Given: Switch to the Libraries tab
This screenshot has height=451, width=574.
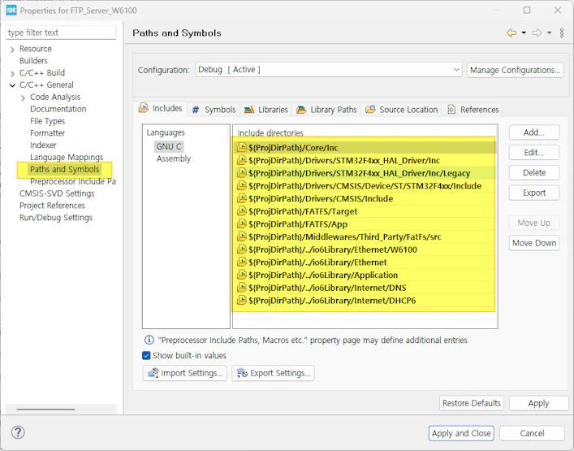Looking at the screenshot, I should [266, 110].
